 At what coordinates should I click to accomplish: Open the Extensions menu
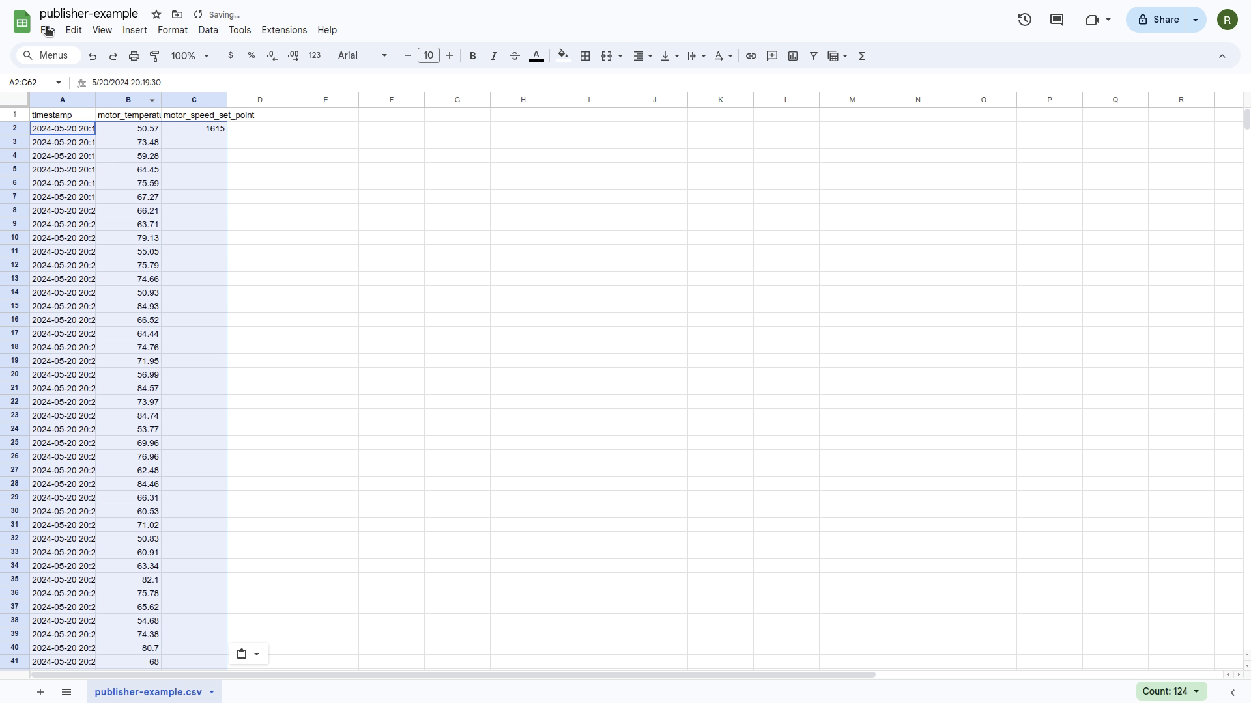point(283,30)
